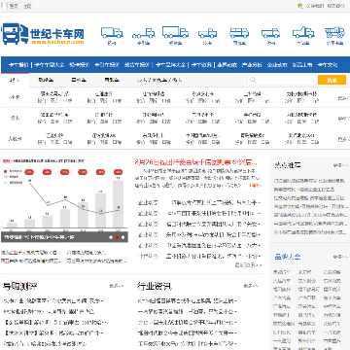Open more next to the 品牌大全 heading
The height and width of the screenshot is (350, 350).
[340, 257]
